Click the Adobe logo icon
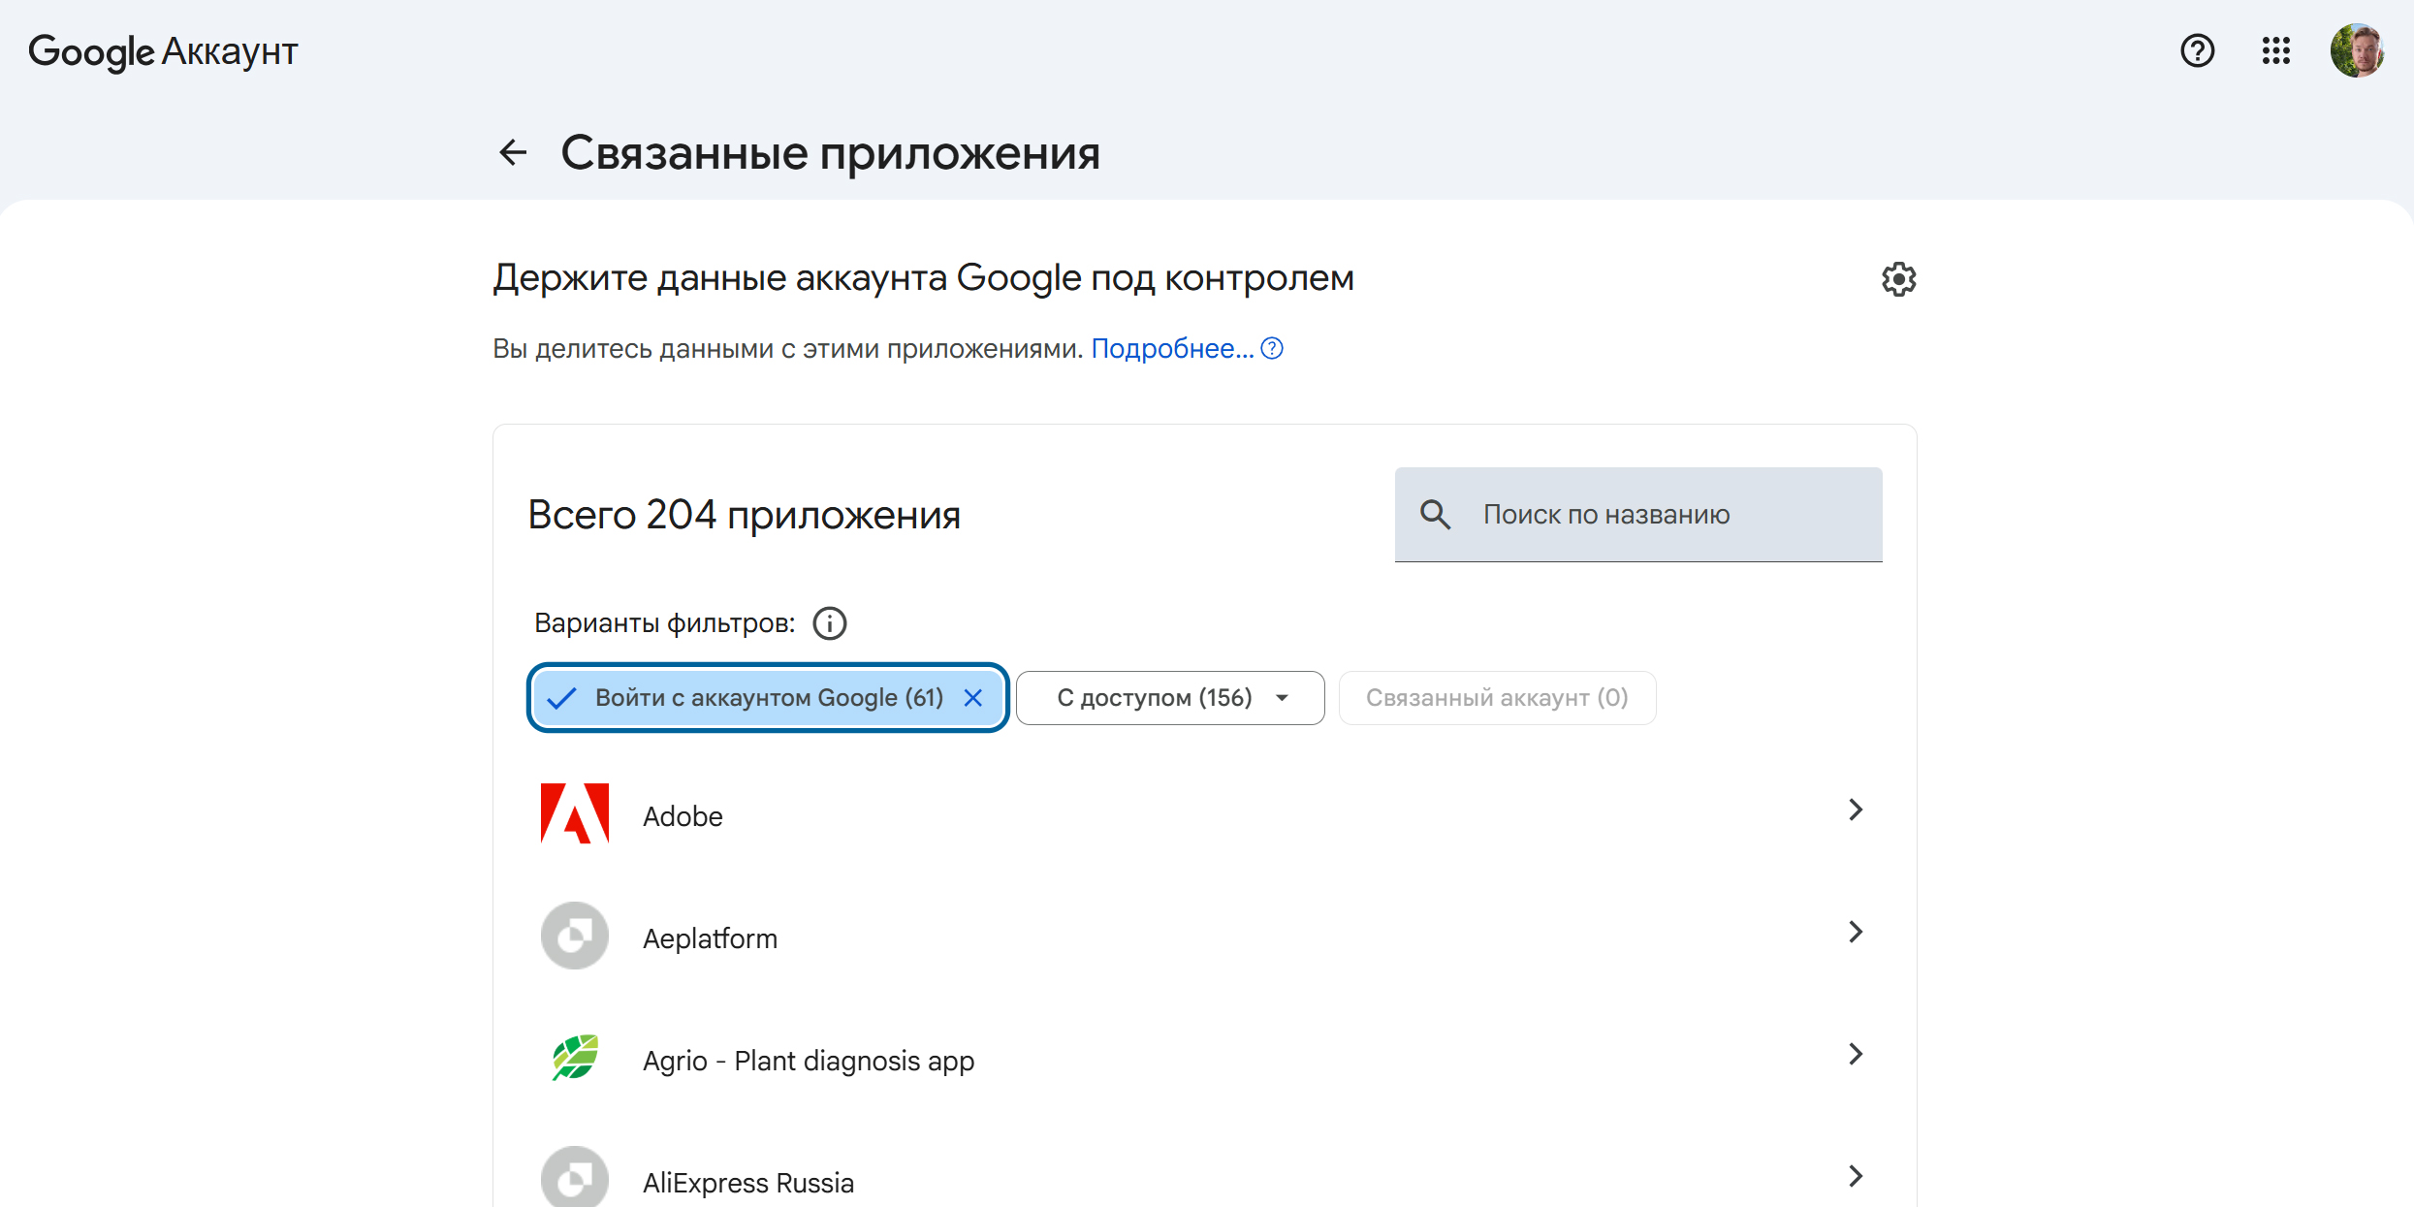Viewport: 2414px width, 1207px height. point(575,813)
